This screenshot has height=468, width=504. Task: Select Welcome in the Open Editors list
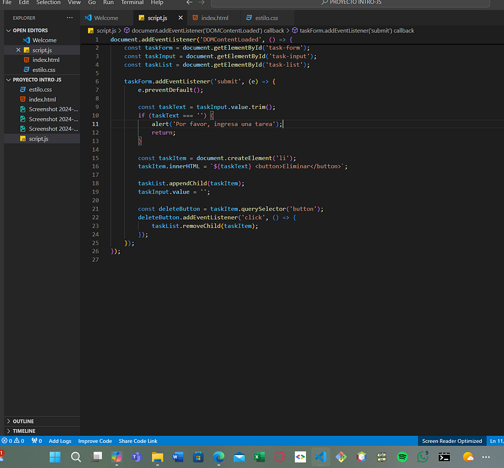click(x=42, y=40)
